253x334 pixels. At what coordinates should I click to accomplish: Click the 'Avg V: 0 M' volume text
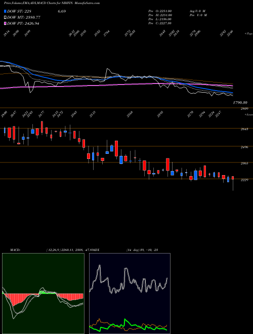tap(197, 11)
